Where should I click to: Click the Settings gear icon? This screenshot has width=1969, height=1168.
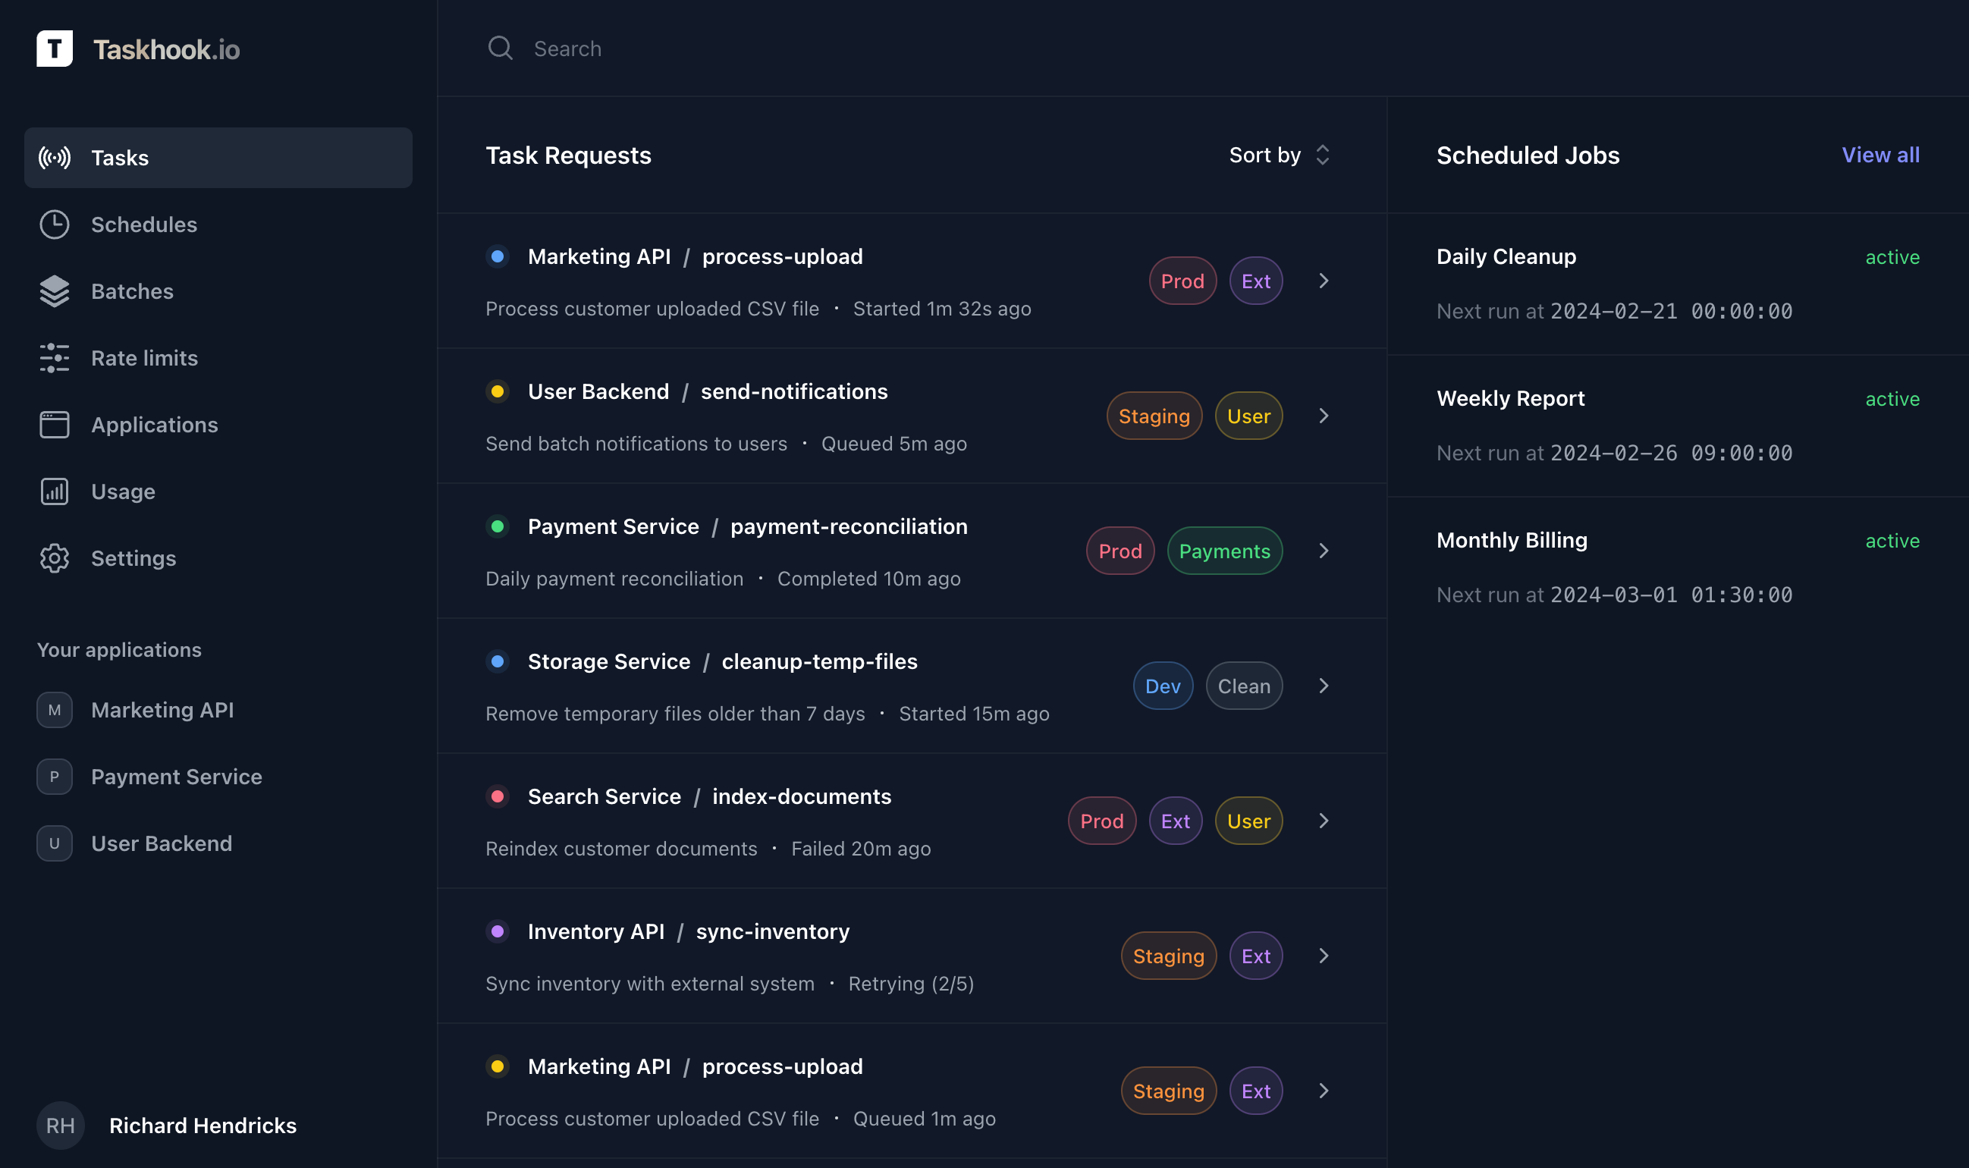click(54, 558)
